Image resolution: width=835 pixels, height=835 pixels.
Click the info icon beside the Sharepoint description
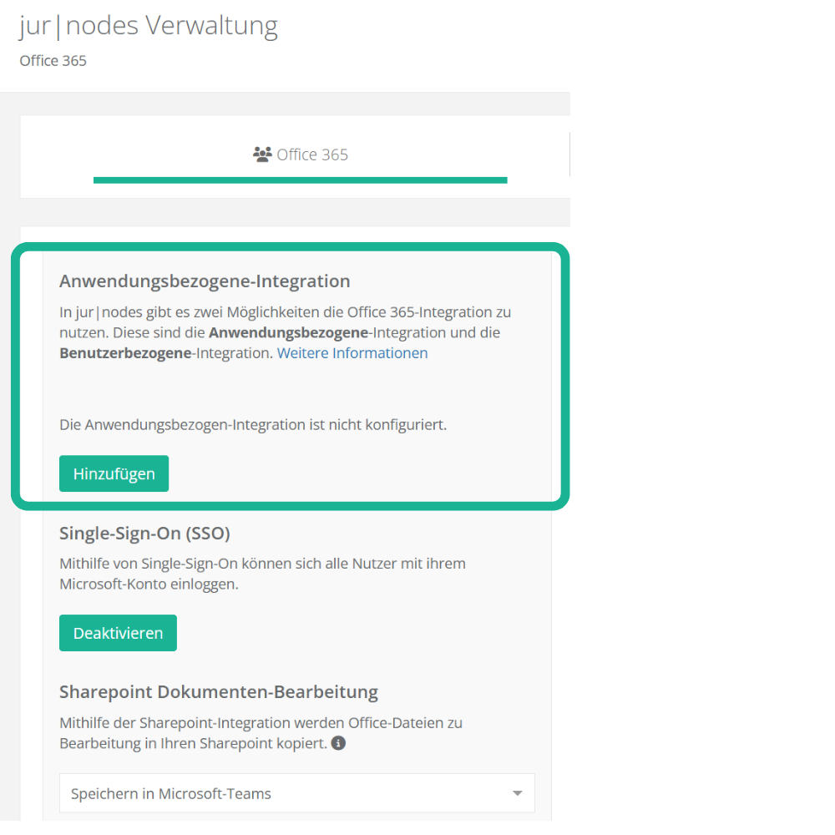point(338,743)
